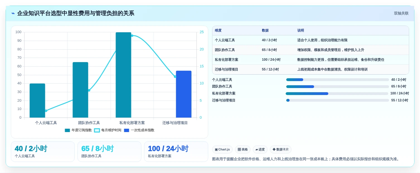Image resolution: width=420 pixels, height=173 pixels.
Task: Click the 个人云端工具 bar in chart
Action: pos(37,101)
